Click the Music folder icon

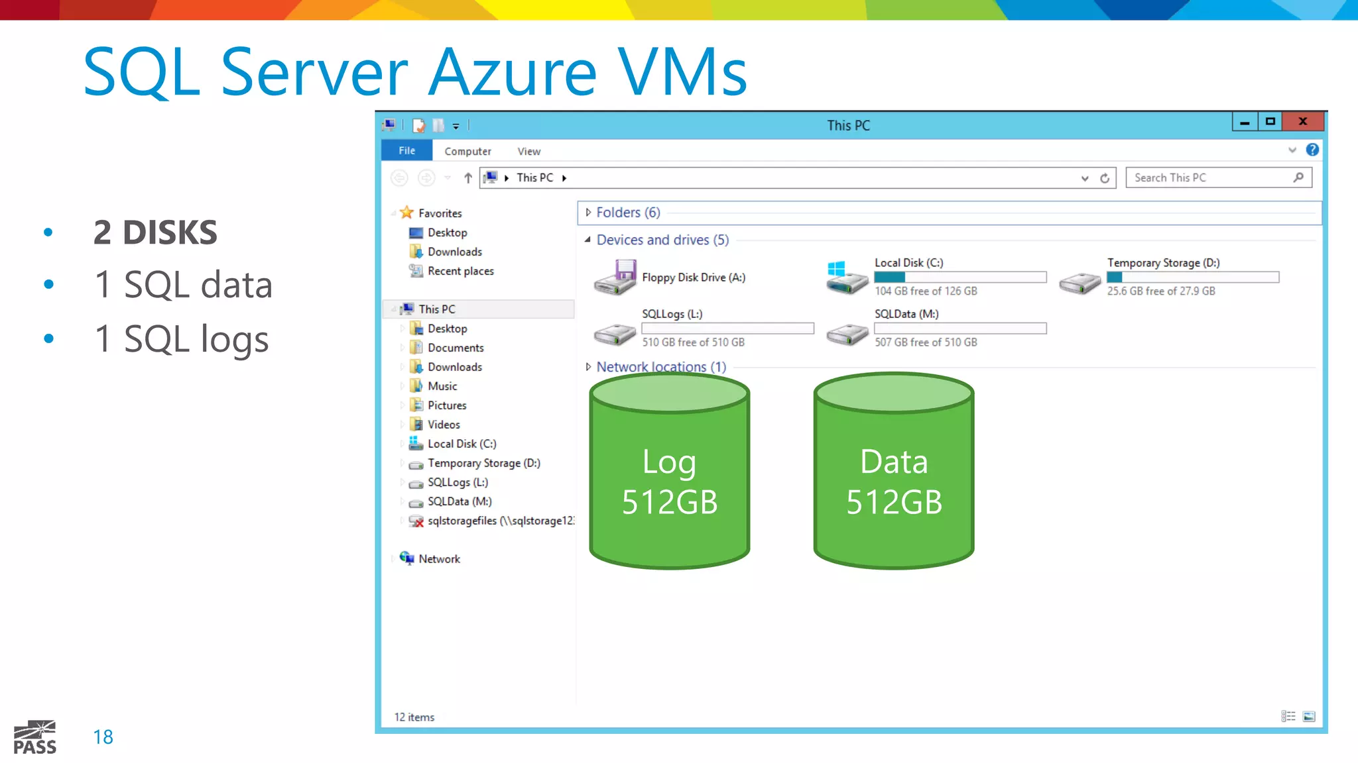coord(416,385)
